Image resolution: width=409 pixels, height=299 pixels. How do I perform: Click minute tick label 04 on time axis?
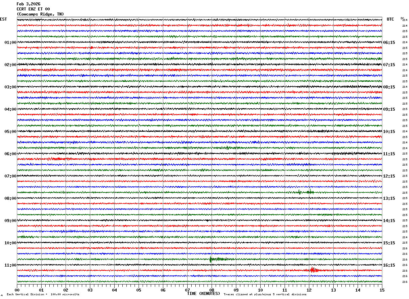click(114, 290)
